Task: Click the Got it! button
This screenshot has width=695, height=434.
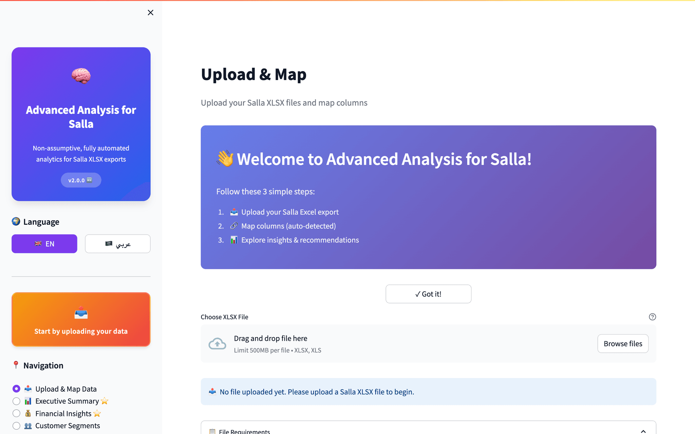Action: coord(428,294)
